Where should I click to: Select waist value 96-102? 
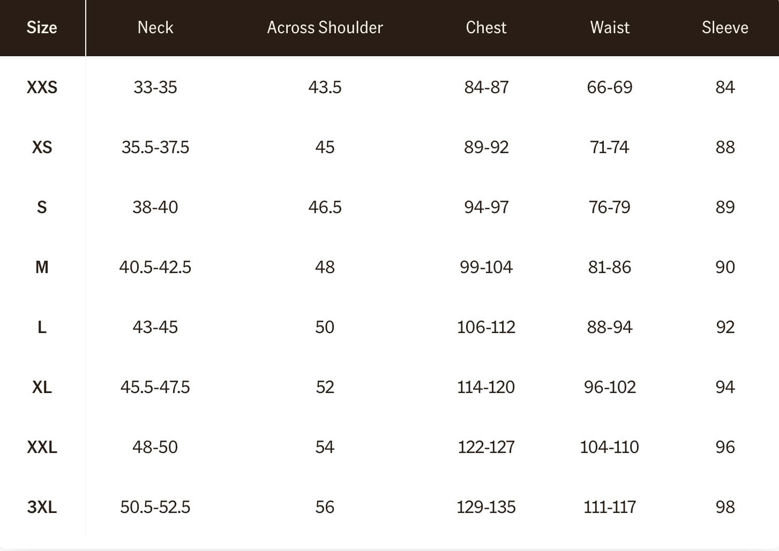[610, 387]
